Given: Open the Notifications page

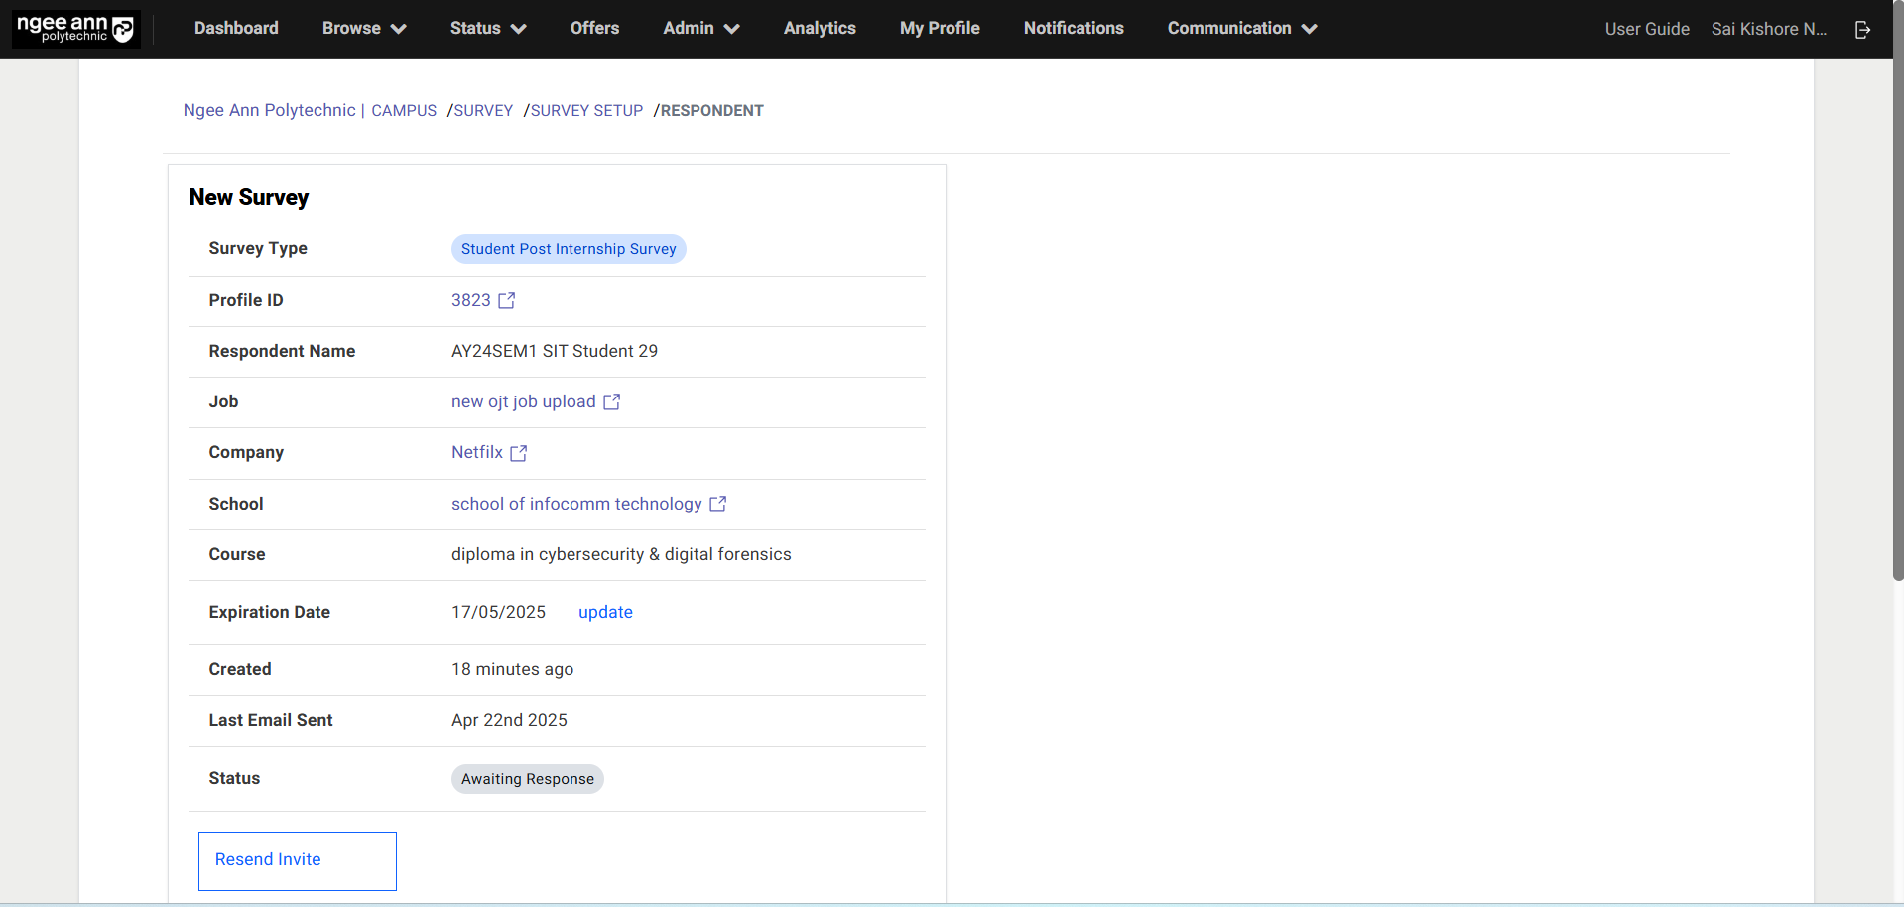Looking at the screenshot, I should point(1073,28).
